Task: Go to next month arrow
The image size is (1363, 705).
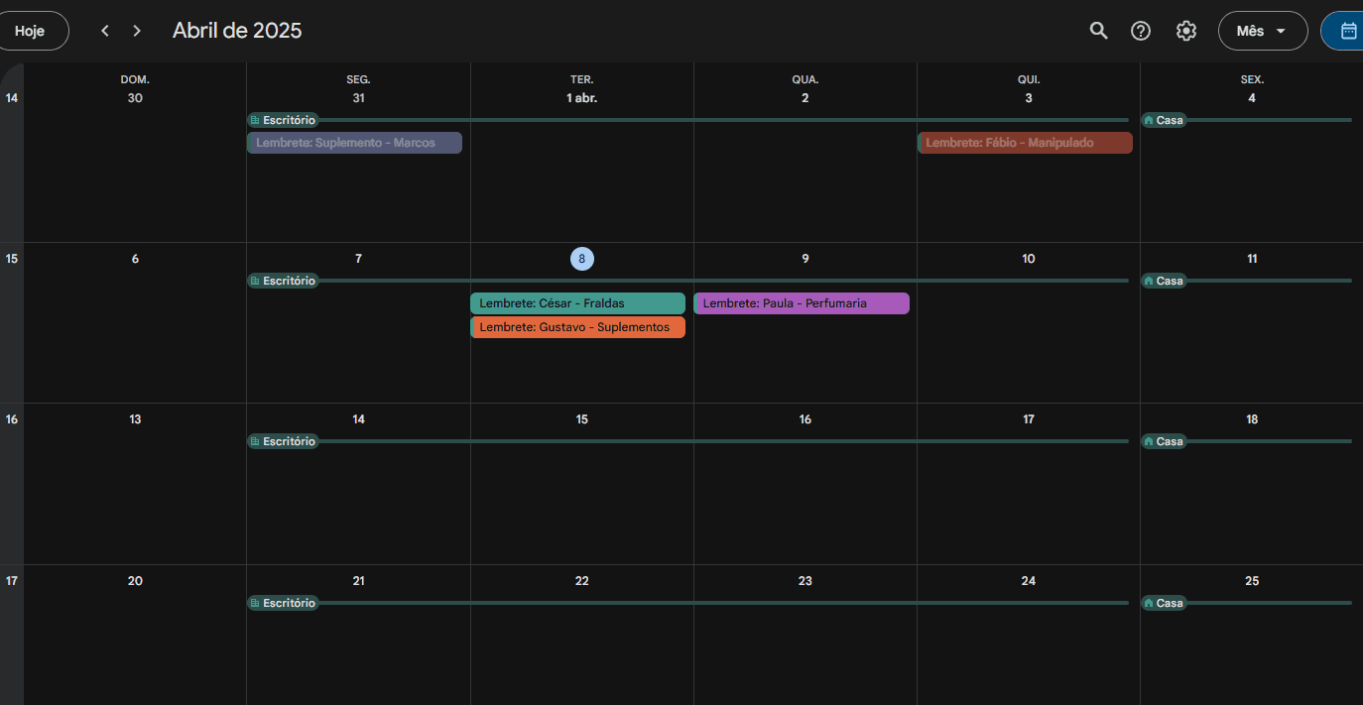Action: coord(137,31)
